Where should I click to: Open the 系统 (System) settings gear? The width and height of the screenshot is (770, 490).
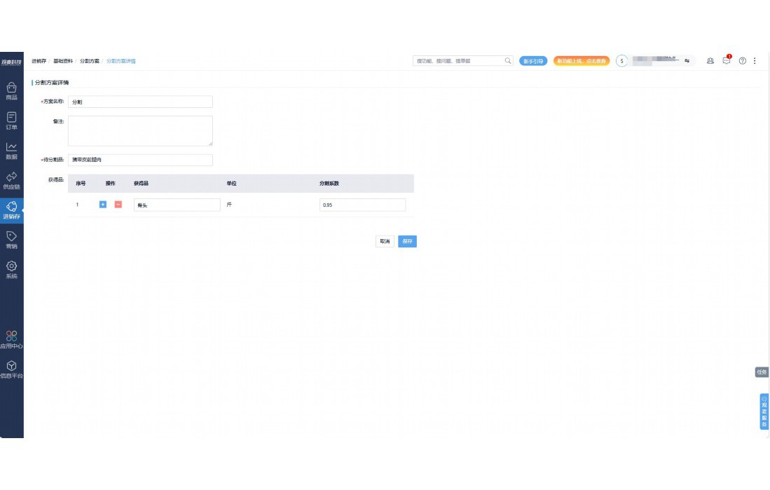point(11,270)
